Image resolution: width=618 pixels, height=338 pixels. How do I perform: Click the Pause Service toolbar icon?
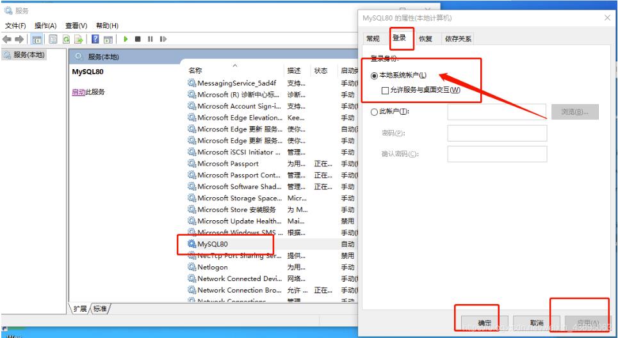(x=150, y=39)
